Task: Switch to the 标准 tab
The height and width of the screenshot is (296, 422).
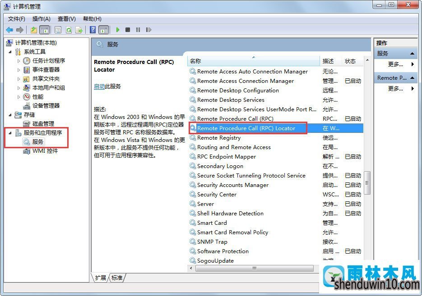Action: (117, 278)
